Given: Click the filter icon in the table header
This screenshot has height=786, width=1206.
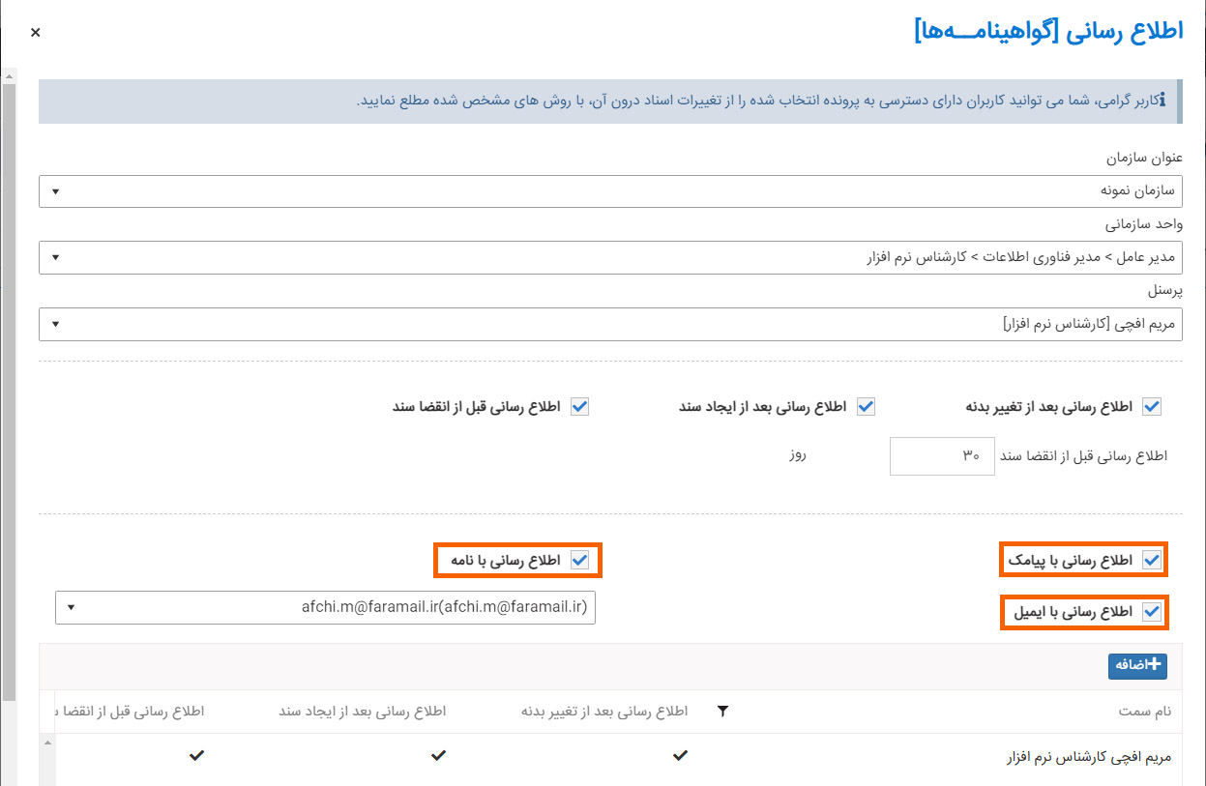Looking at the screenshot, I should pyautogui.click(x=721, y=711).
